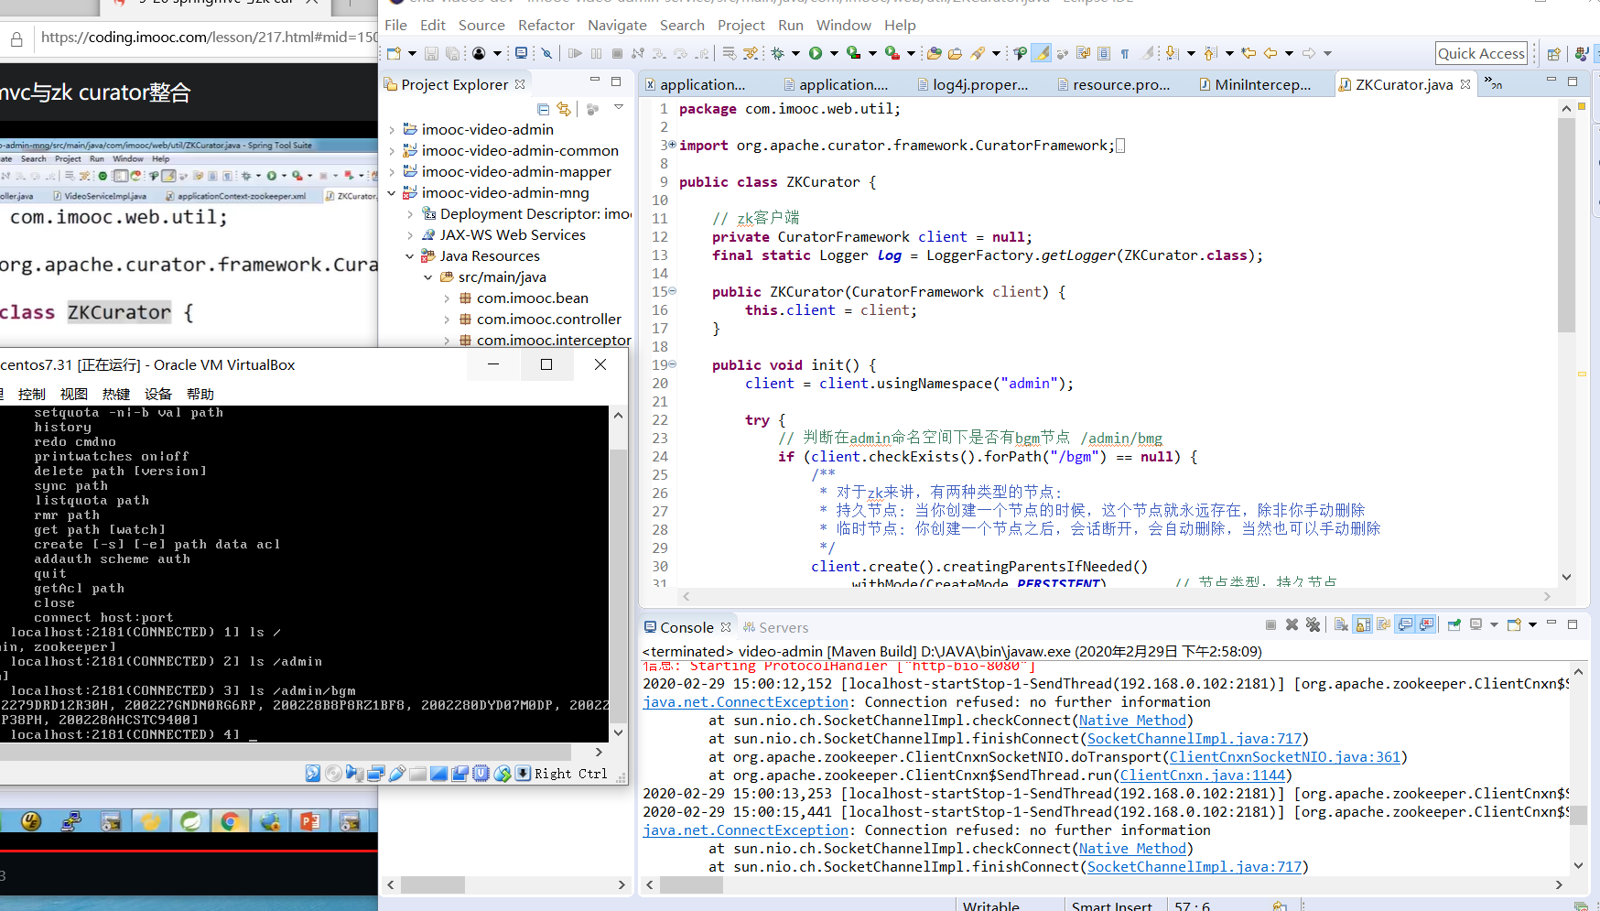Image resolution: width=1600 pixels, height=911 pixels.
Task: Click the Pin Console icon
Action: pyautogui.click(x=1454, y=624)
